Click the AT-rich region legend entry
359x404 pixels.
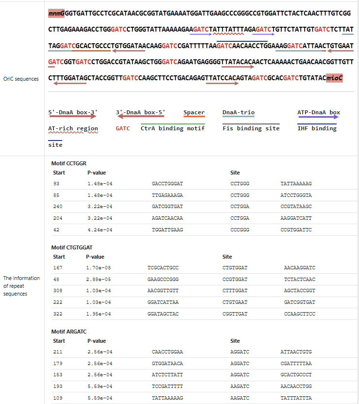[73, 129]
